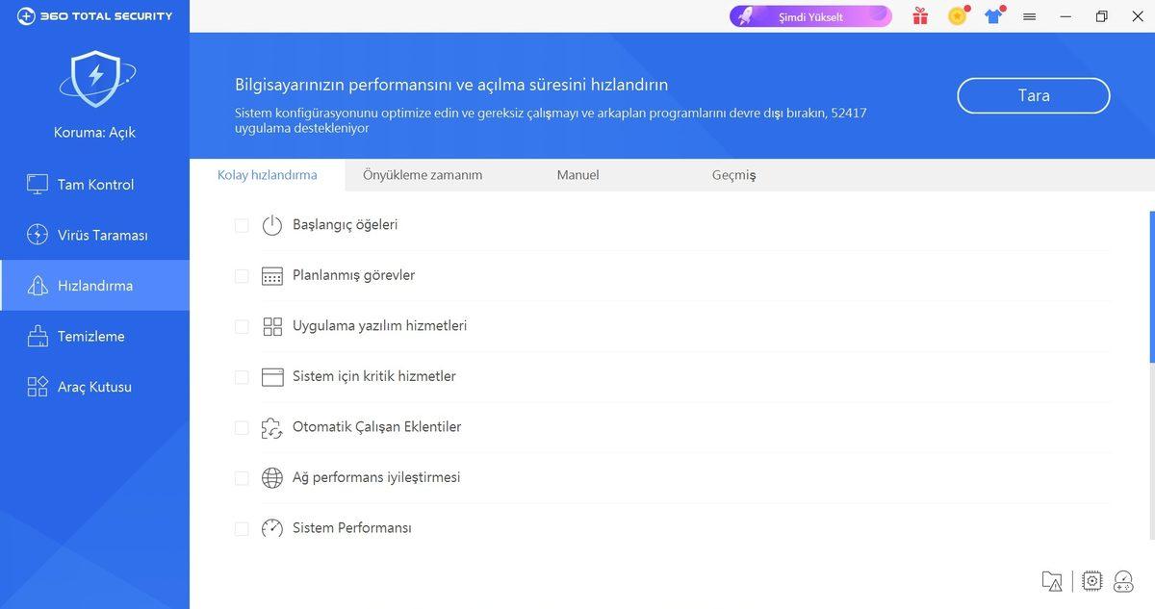The image size is (1155, 609).
Task: Open the hardware optimization icon bottom right
Action: click(1091, 580)
